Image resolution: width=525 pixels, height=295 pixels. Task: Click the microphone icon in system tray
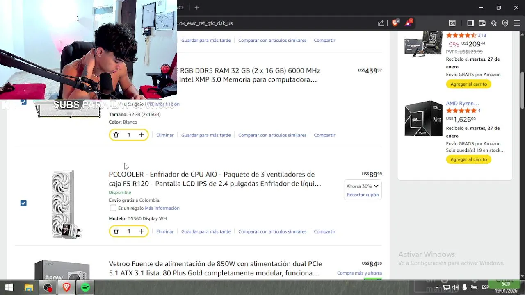(x=465, y=288)
